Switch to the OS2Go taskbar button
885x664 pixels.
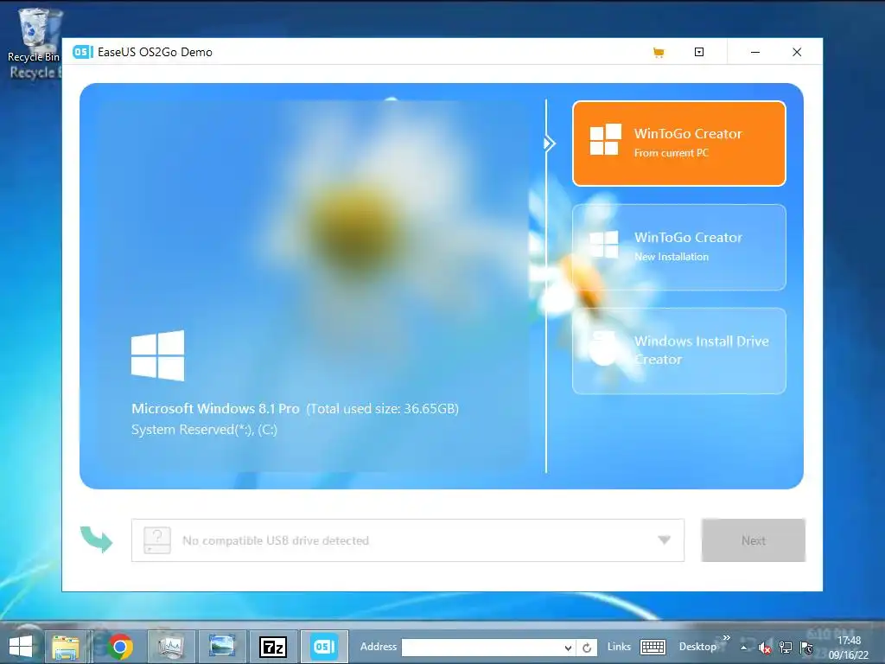tap(325, 647)
